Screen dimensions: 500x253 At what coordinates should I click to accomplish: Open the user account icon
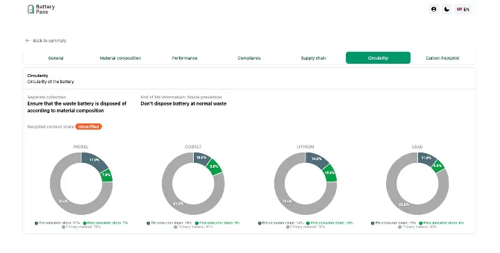433,9
